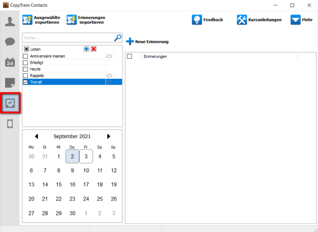Viewport: 318px width, 232px height.
Task: Open Kurzanleitungen tools button
Action: [259, 20]
